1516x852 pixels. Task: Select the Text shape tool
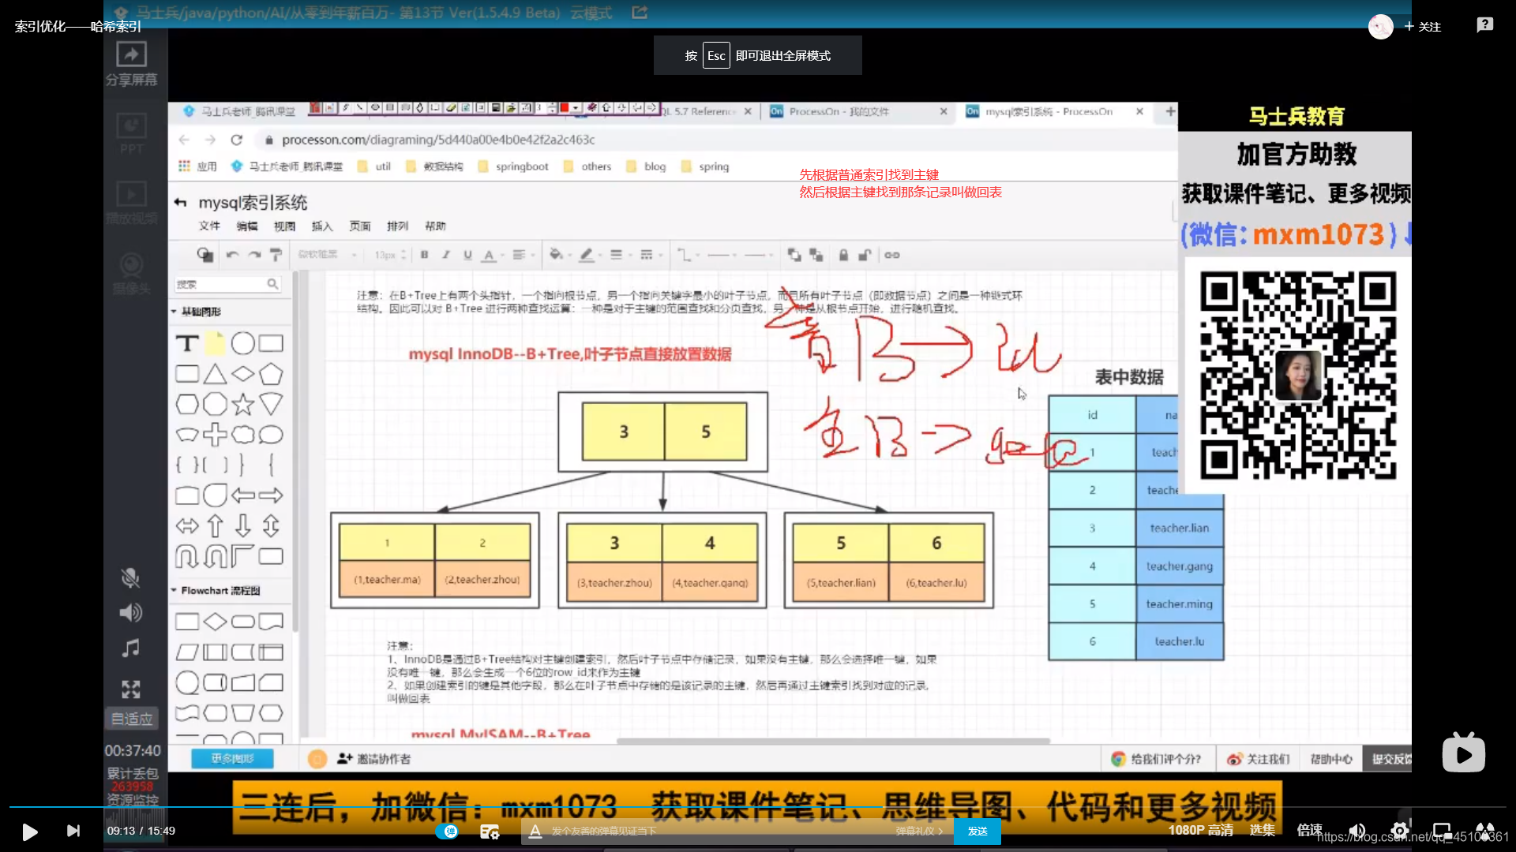click(187, 343)
